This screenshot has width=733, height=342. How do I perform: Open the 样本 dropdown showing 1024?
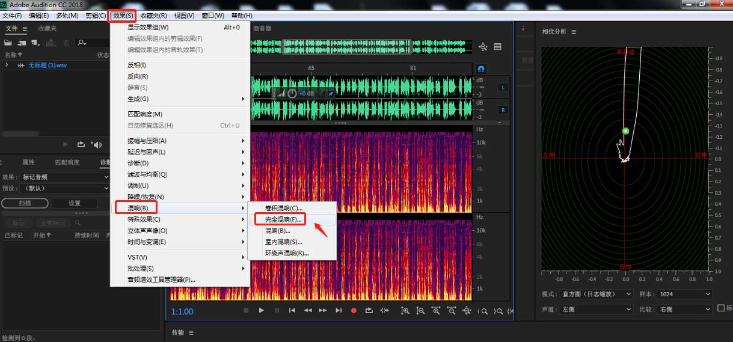click(x=685, y=294)
